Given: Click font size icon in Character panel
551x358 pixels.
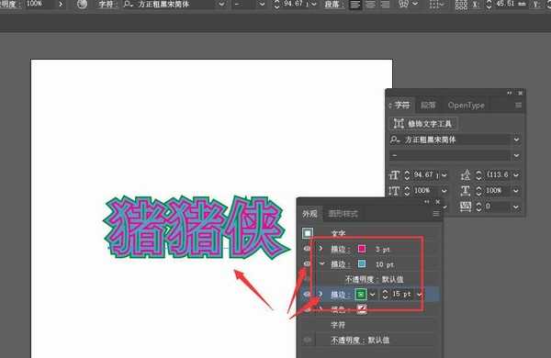Looking at the screenshot, I should pyautogui.click(x=394, y=174).
